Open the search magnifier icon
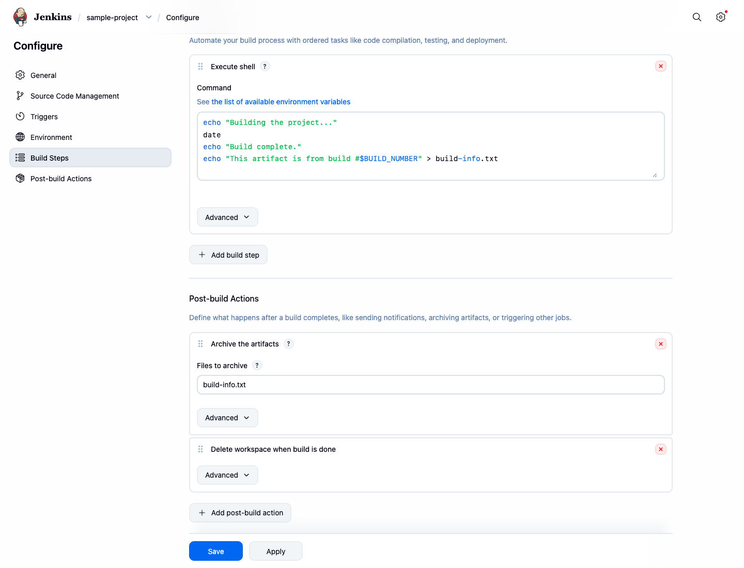 [697, 17]
